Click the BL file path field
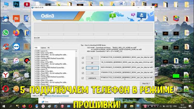The height and width of the screenshot is (109, 194). tap(127, 58)
